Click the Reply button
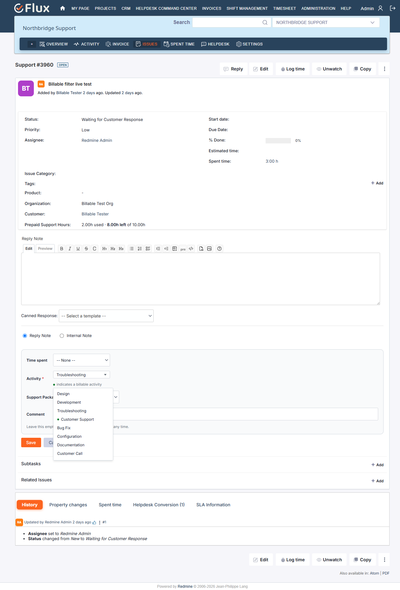The image size is (400, 590). click(233, 69)
